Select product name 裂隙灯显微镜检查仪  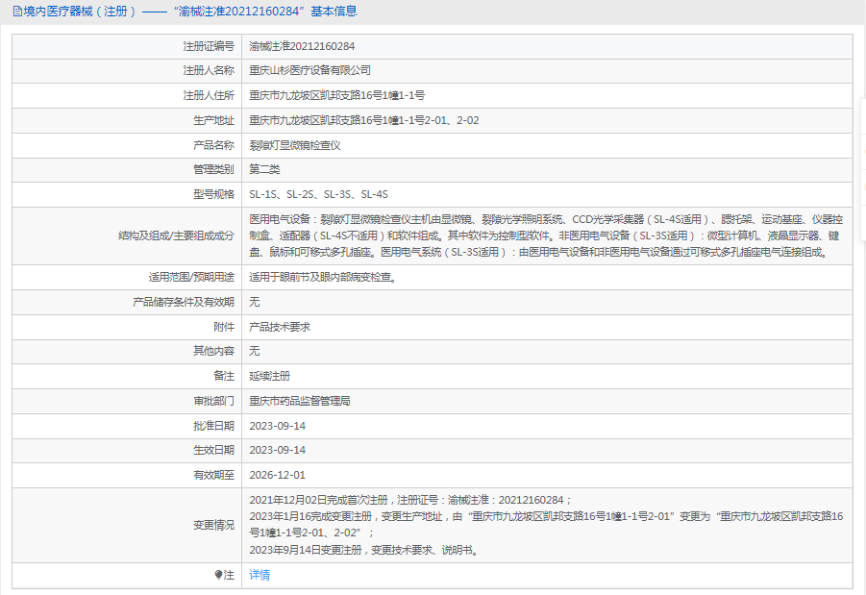[295, 145]
